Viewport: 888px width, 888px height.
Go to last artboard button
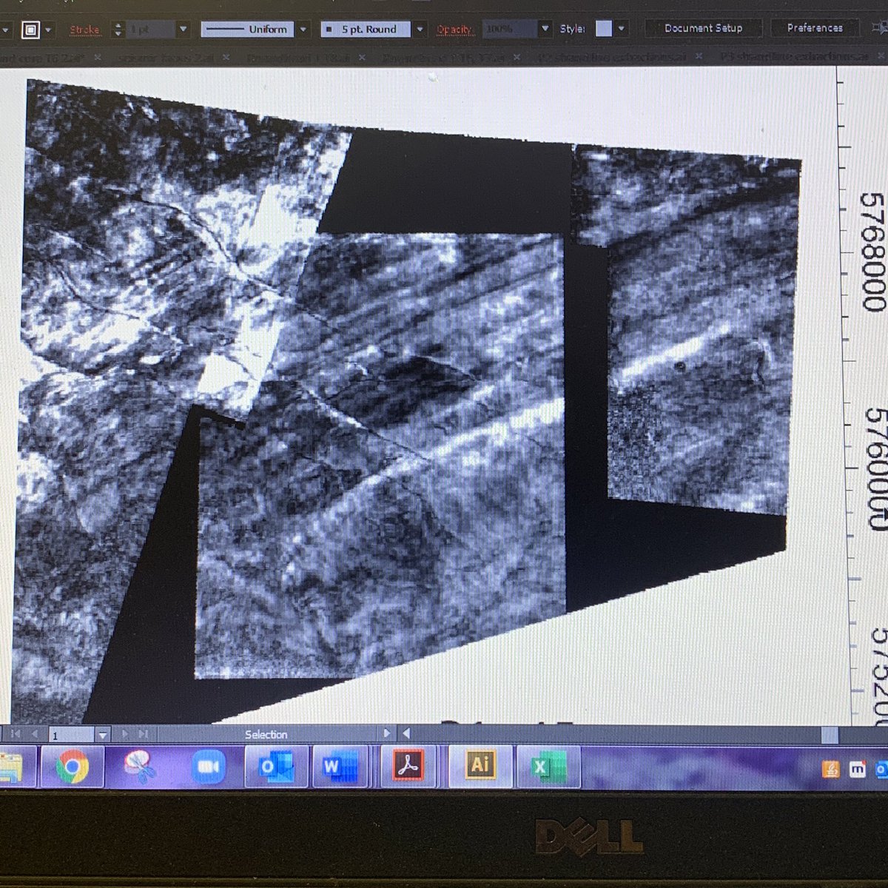coord(144,734)
